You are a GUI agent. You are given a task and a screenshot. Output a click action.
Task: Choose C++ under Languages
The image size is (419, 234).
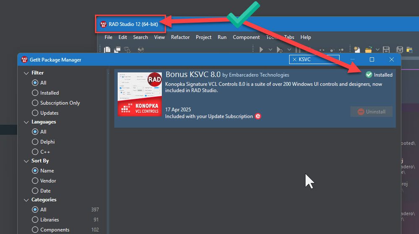35,152
